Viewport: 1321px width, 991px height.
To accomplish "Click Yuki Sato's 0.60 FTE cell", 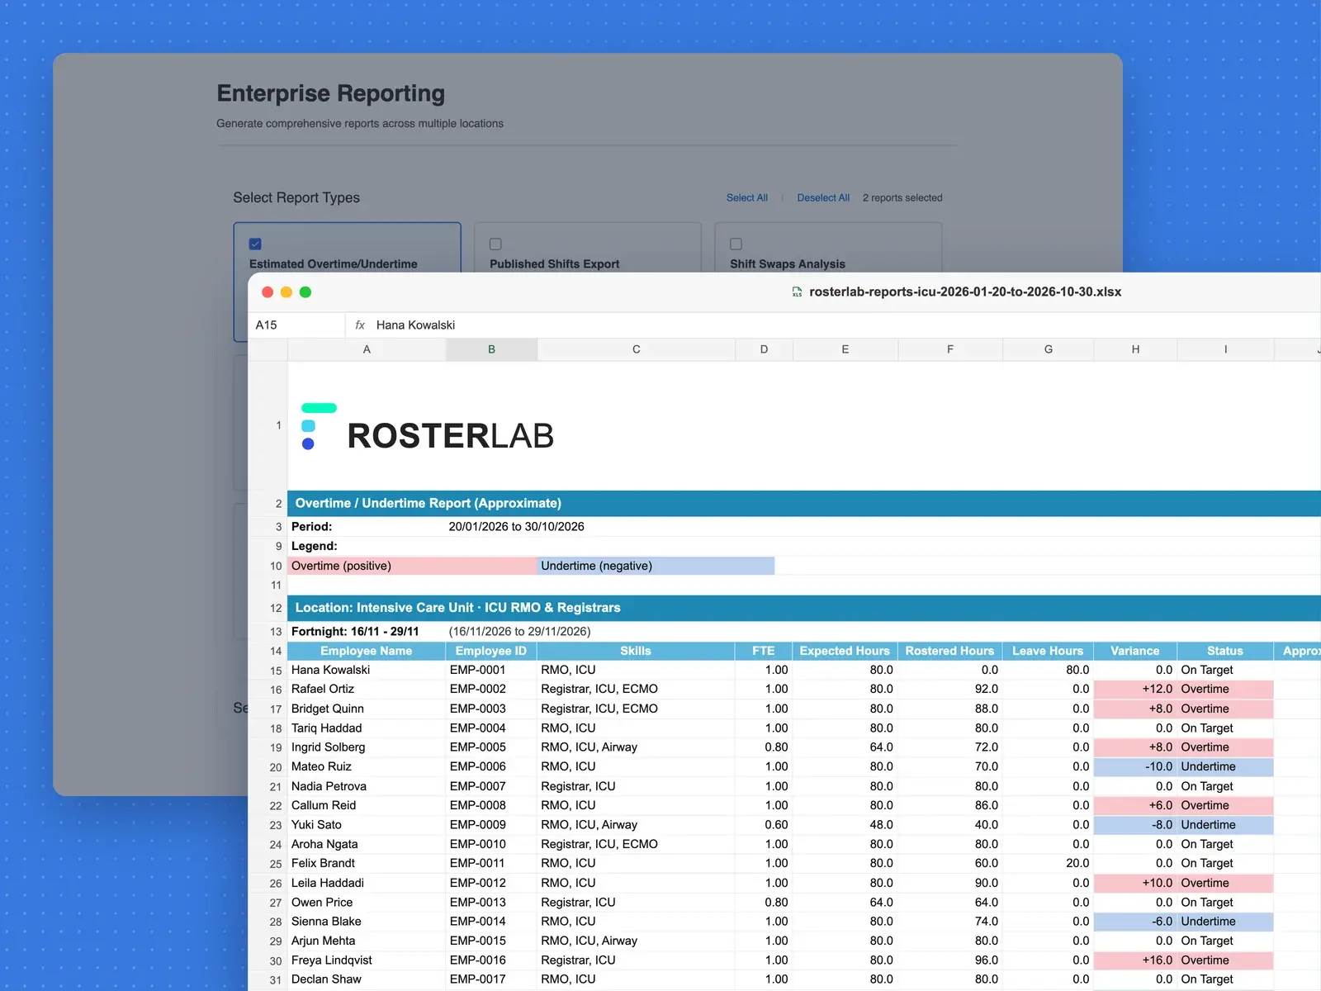I will tap(764, 824).
